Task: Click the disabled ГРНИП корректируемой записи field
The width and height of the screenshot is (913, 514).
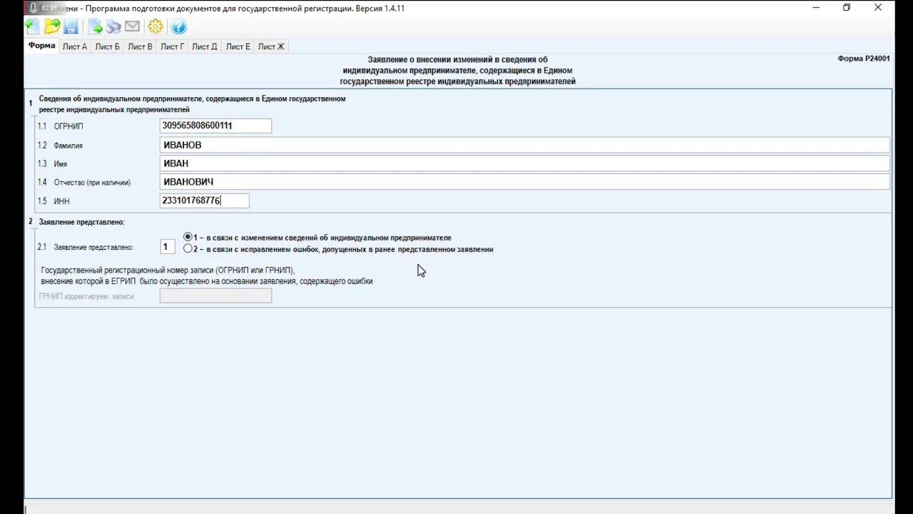Action: pos(215,296)
